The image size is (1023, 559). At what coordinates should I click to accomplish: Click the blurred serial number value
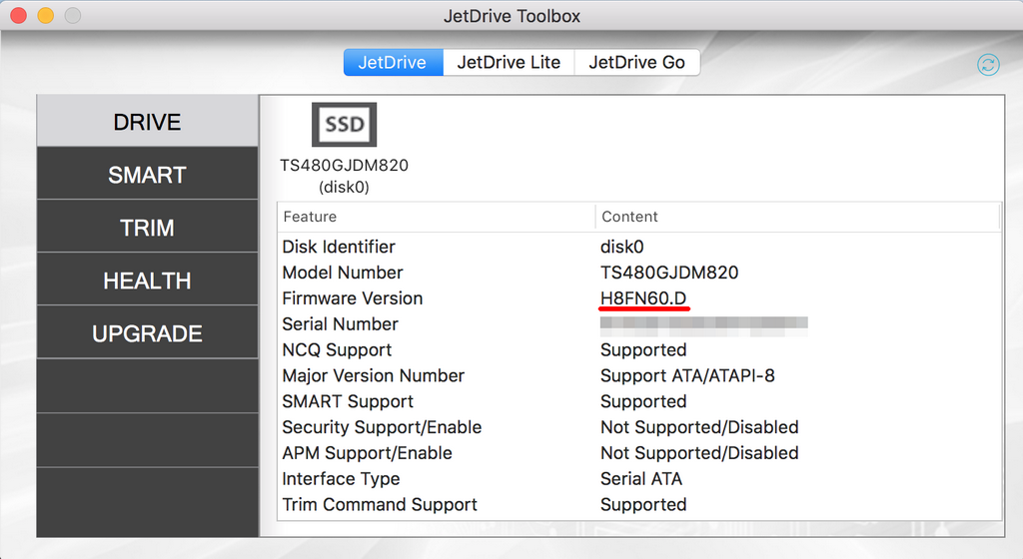click(704, 325)
